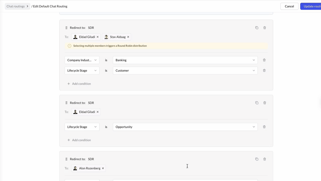The height and width of the screenshot is (181, 321).
Task: Duplicate the Alon Rozenberg rule
Action: coord(257,159)
